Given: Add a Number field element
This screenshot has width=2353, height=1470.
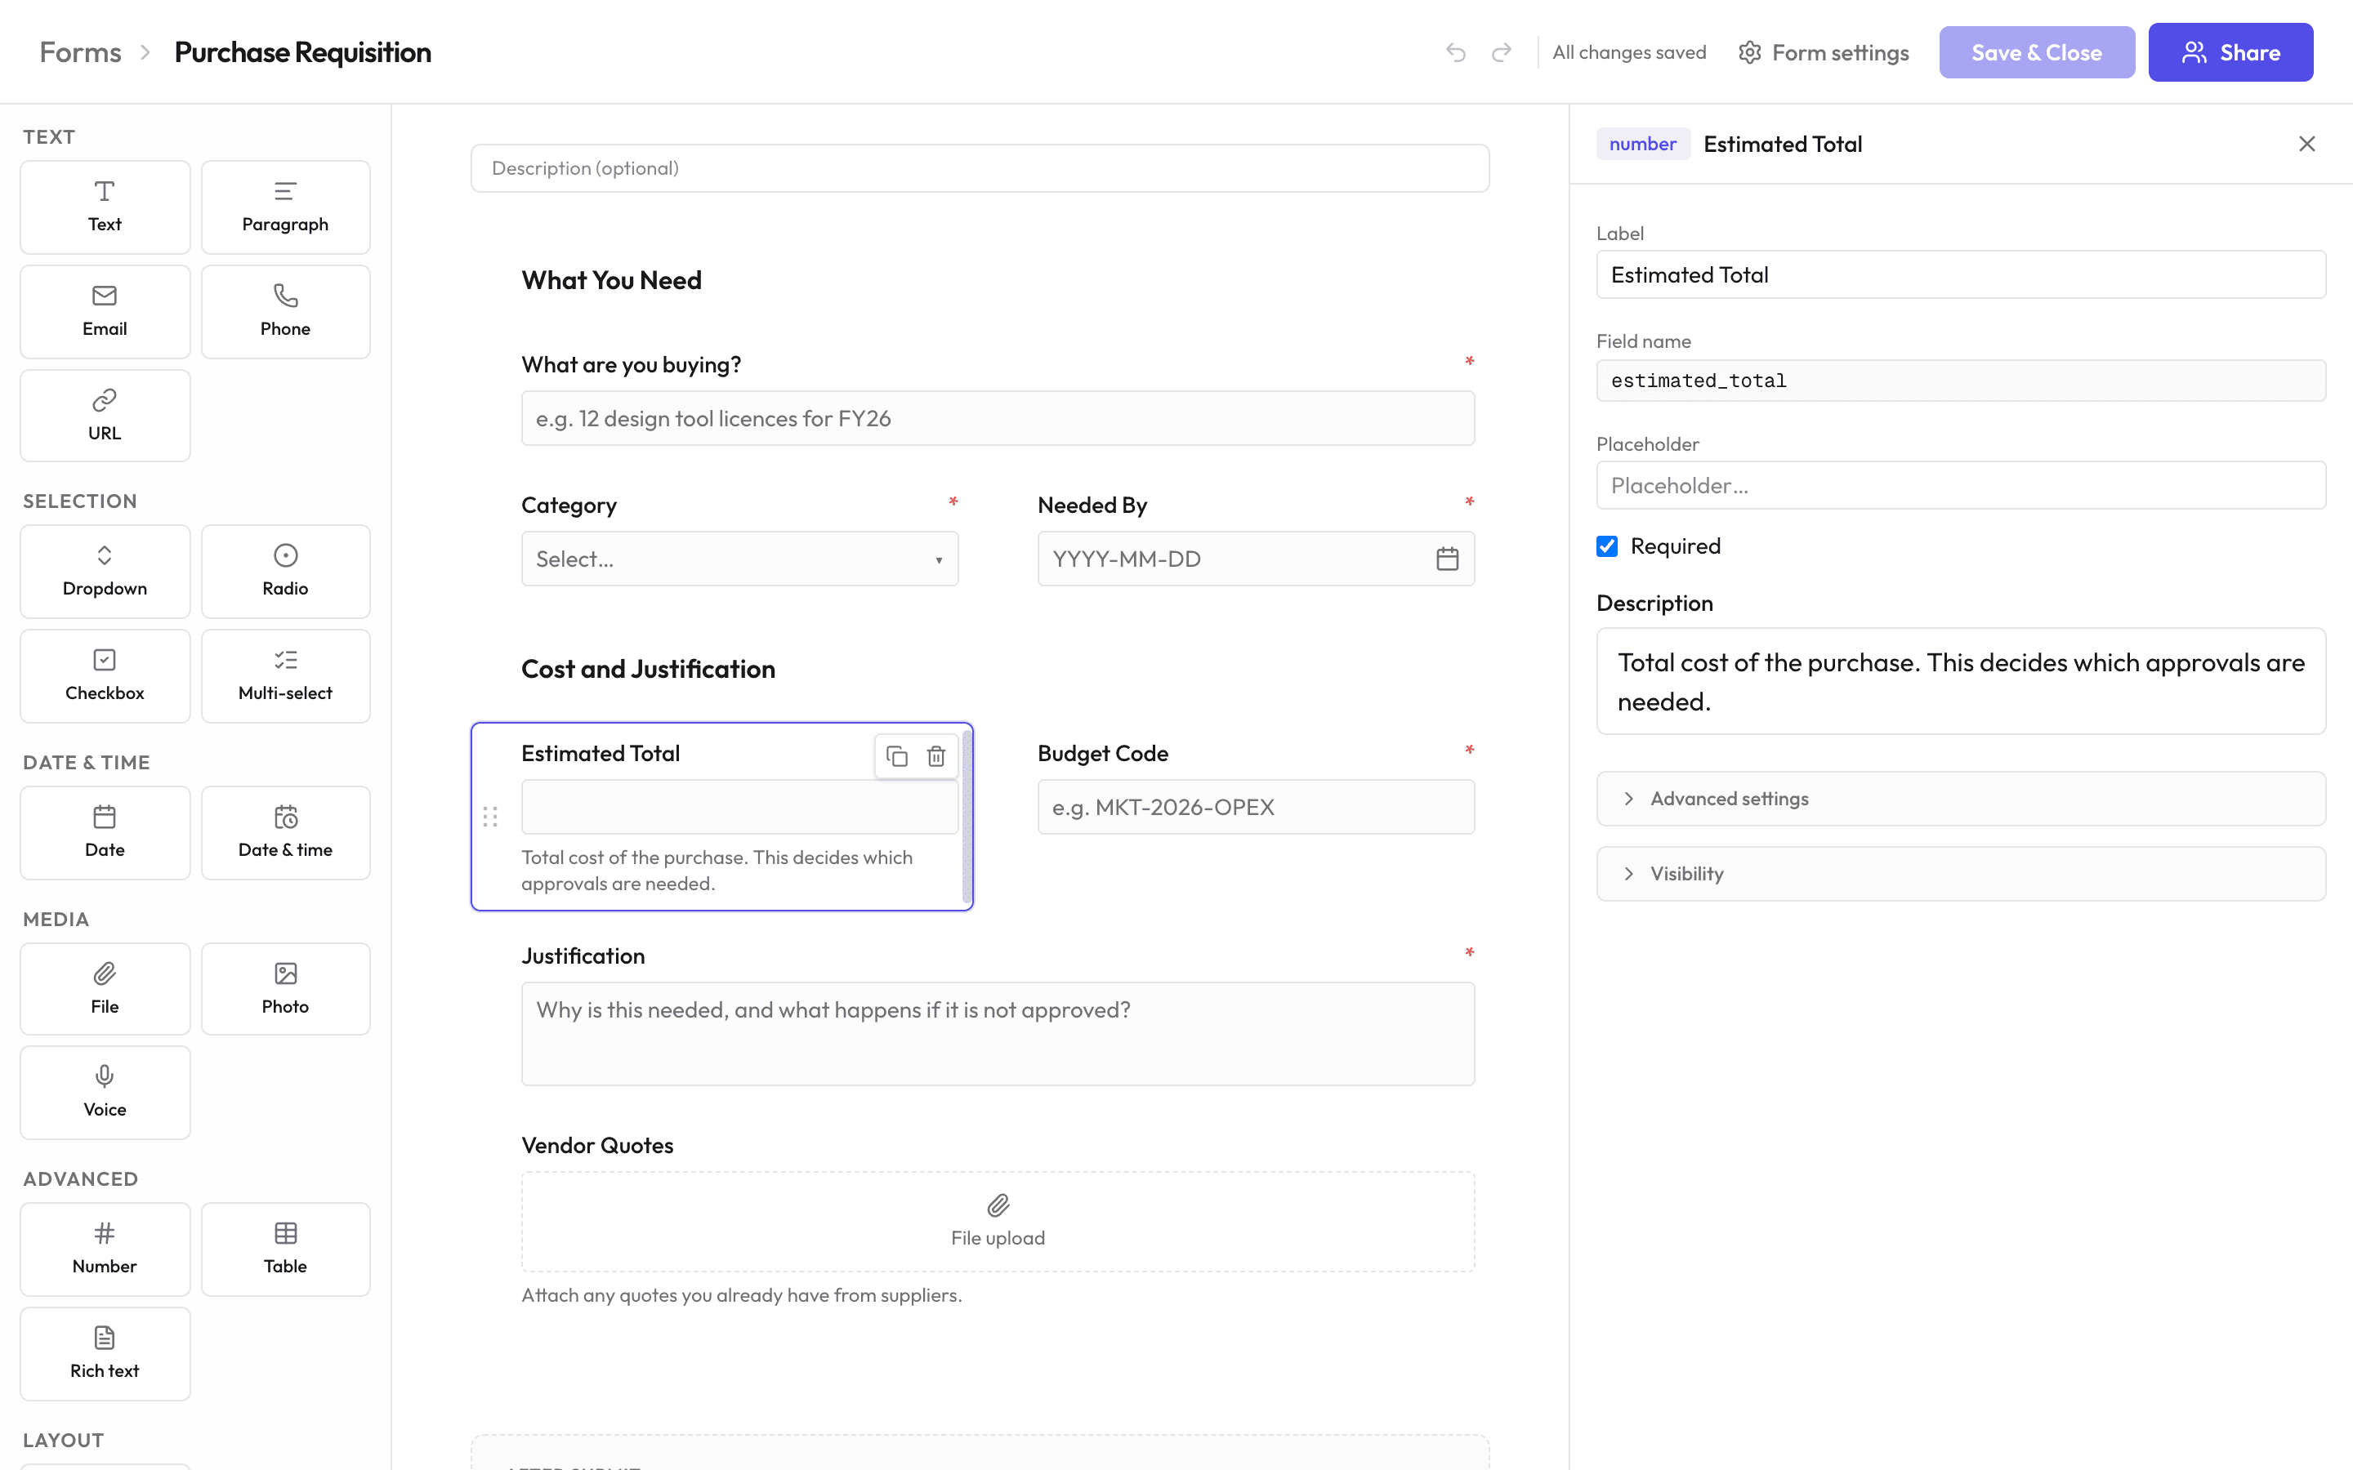Looking at the screenshot, I should coord(105,1249).
